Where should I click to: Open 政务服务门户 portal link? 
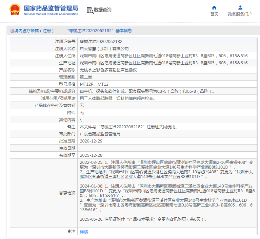point(240,14)
